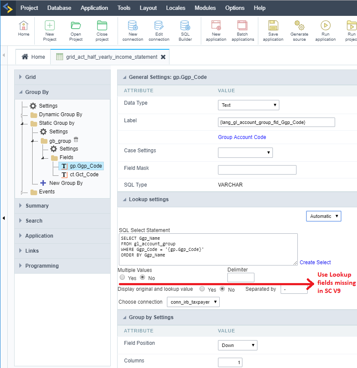Open the Database menu

(59, 8)
